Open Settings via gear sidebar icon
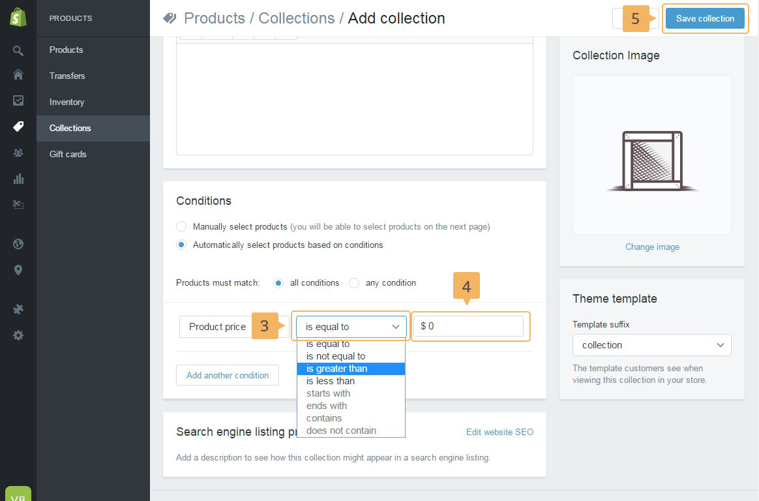The width and height of the screenshot is (759, 501). 18,335
